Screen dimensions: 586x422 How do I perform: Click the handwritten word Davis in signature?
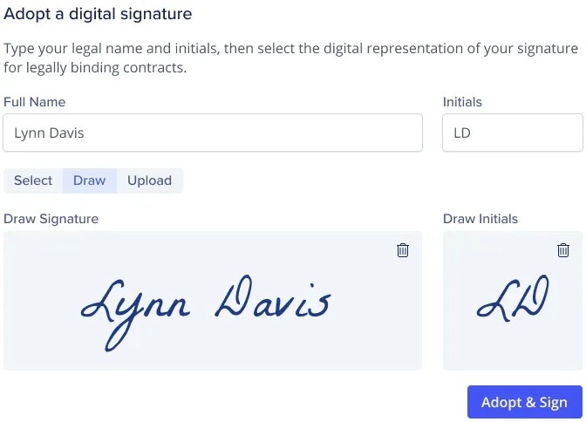[x=273, y=296]
